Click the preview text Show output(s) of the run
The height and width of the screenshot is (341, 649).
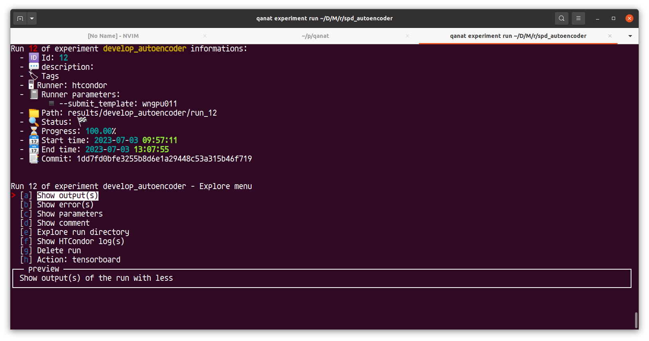tap(96, 278)
